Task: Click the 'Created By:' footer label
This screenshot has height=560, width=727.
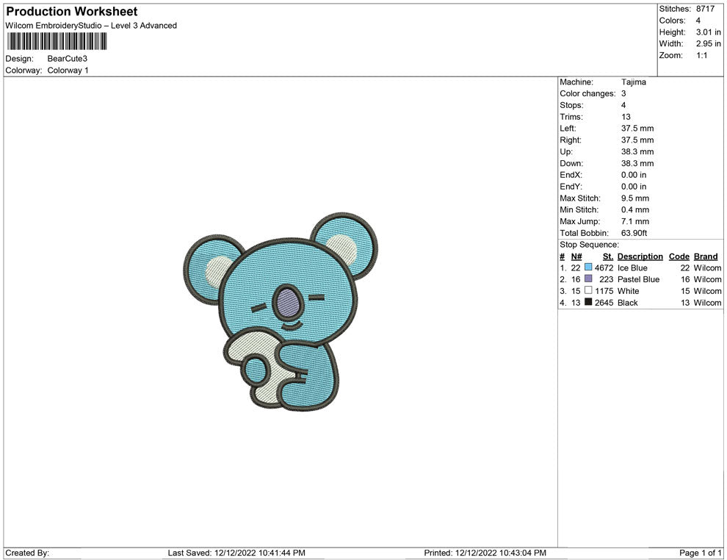Action: [x=27, y=553]
